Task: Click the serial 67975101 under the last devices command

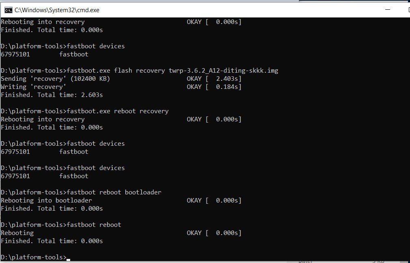Action: pos(15,176)
